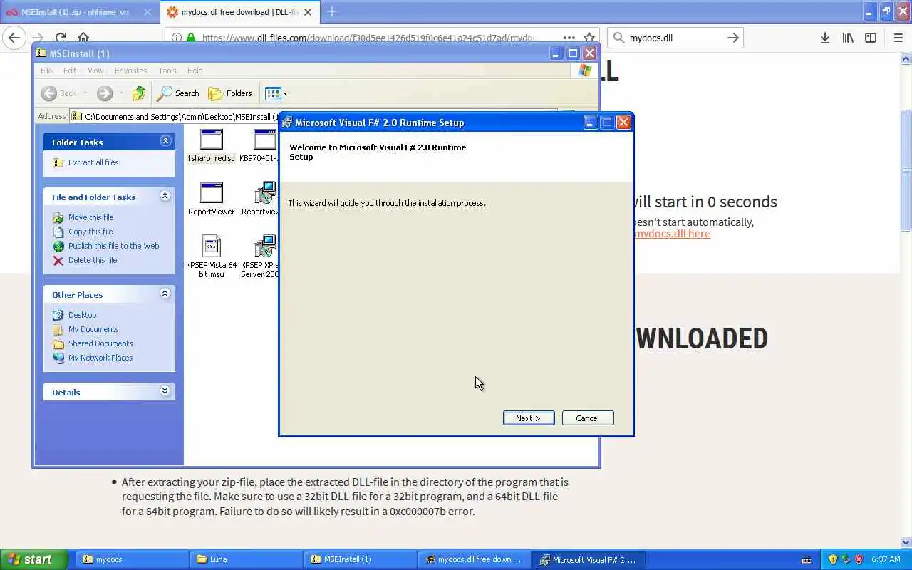This screenshot has height=570, width=912.
Task: Open the browser Library icon
Action: pos(848,38)
